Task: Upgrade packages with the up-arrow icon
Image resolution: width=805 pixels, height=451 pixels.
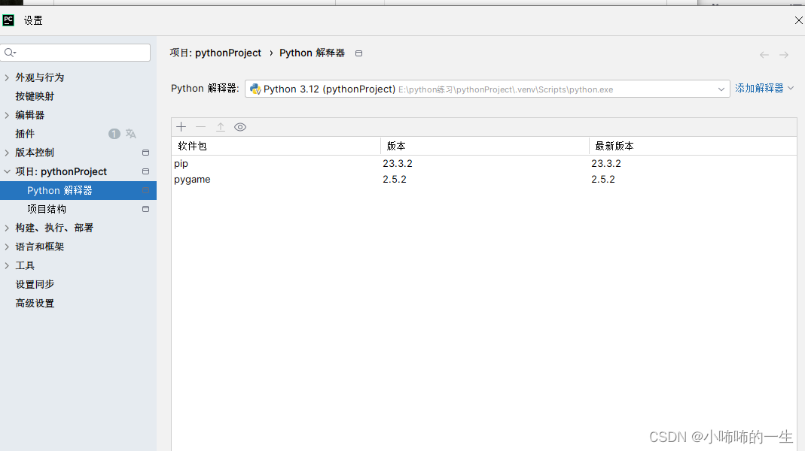Action: click(x=220, y=126)
